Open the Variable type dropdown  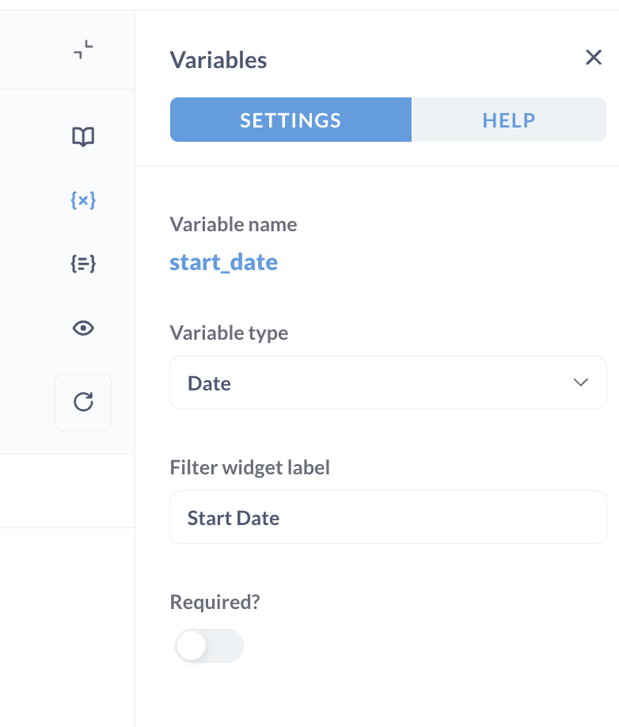point(389,383)
